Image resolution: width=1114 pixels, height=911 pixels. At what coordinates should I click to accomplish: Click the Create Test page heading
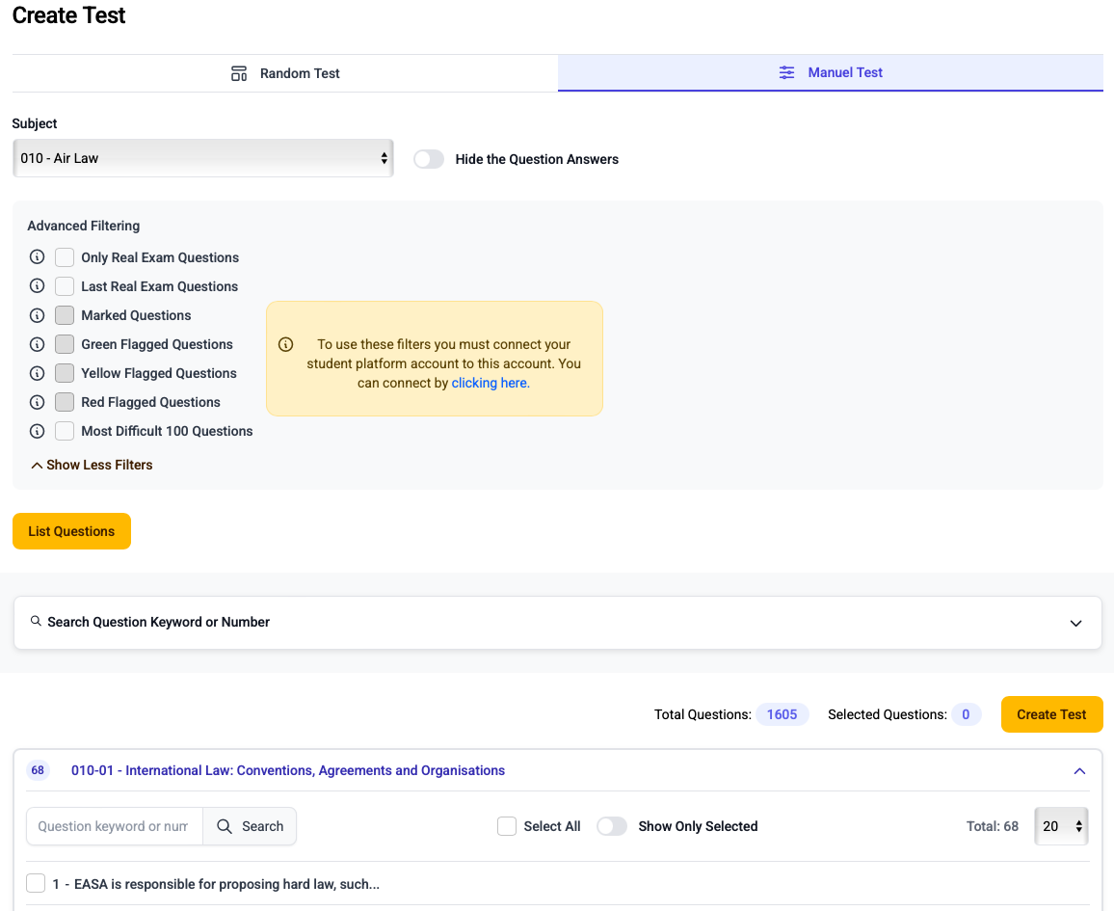point(69,14)
